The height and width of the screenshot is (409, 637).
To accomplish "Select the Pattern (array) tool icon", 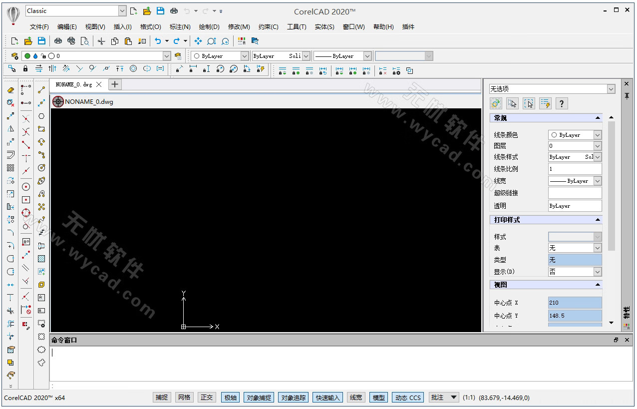I will [10, 168].
